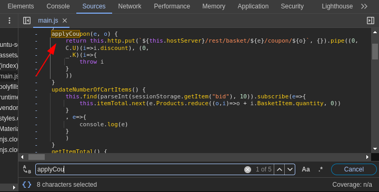Go to previous search match
The height and width of the screenshot is (192, 379).
[280, 169]
